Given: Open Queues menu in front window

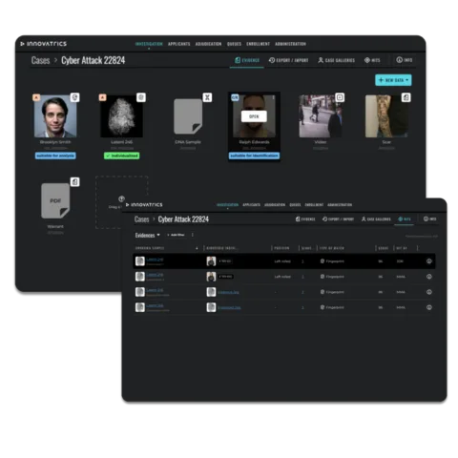Looking at the screenshot, I should coord(295,205).
